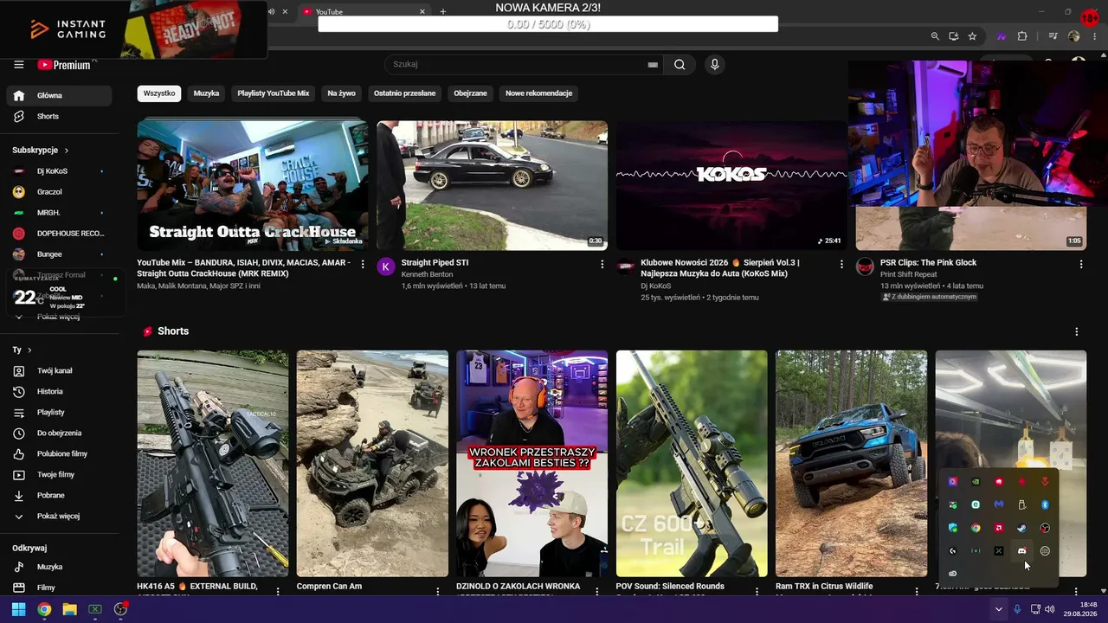Open Chrome media controls icon
Viewport: 1108px width, 623px height.
point(1053,36)
